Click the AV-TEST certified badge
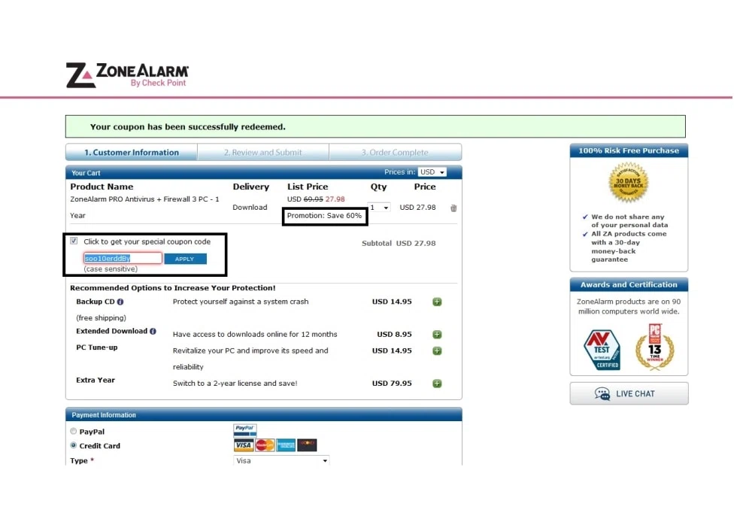752x528 pixels. click(x=602, y=350)
